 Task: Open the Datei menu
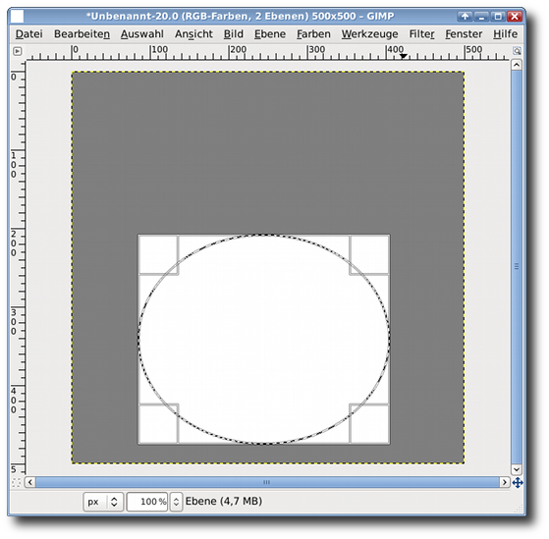[29, 34]
